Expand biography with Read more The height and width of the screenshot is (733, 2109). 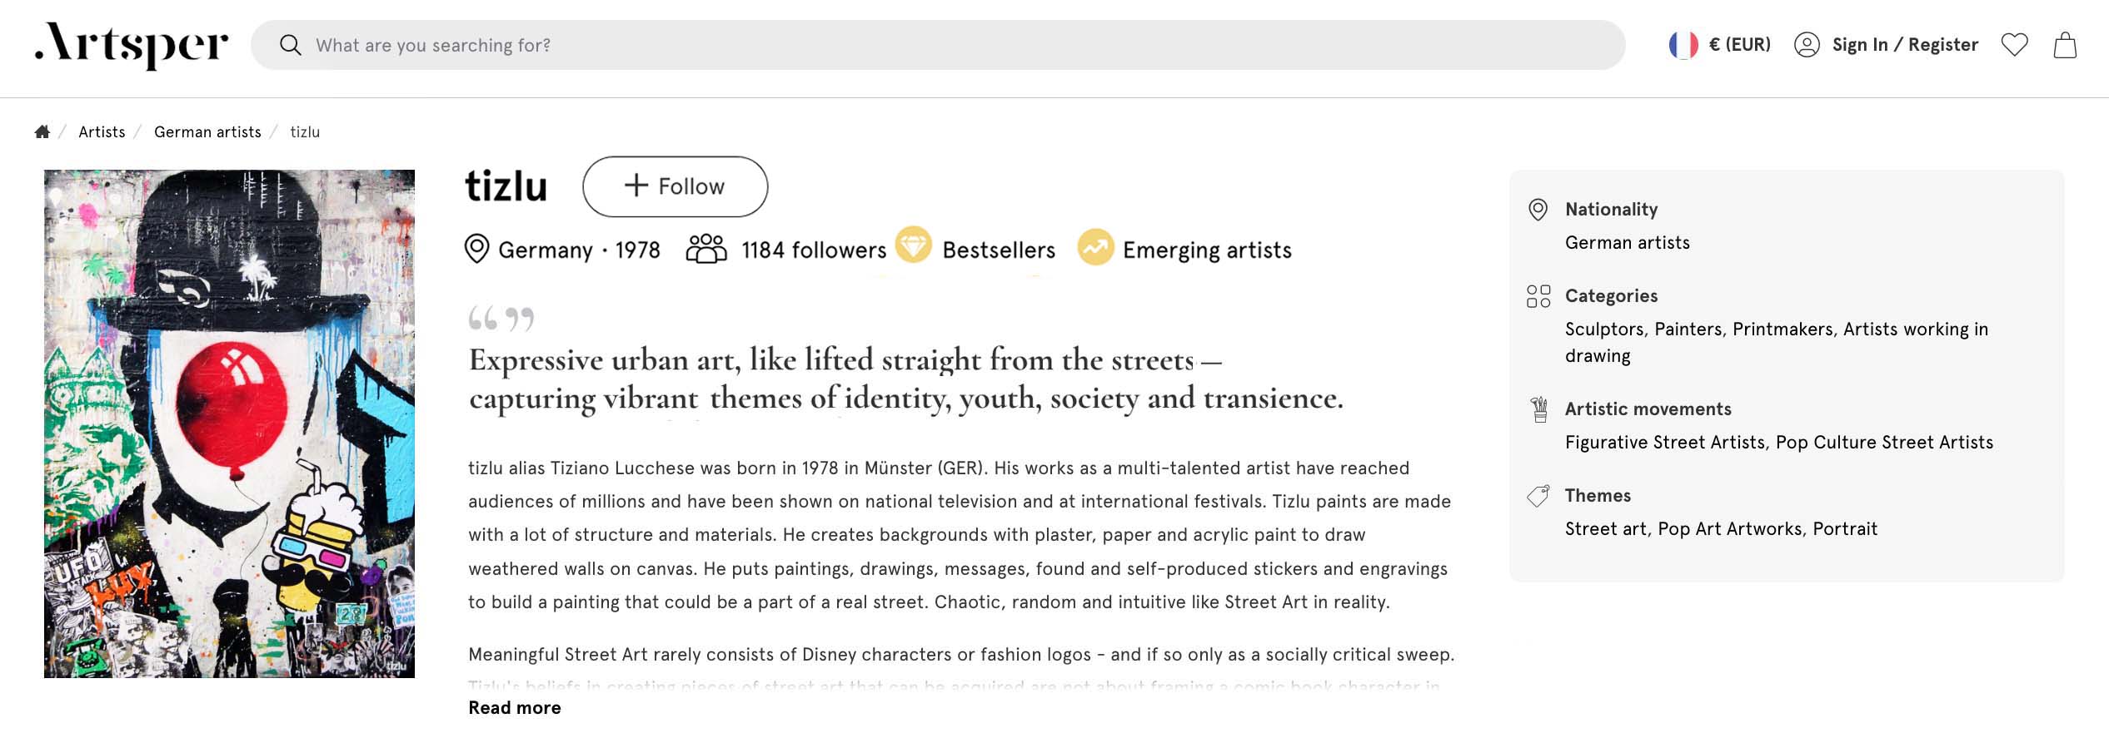(515, 707)
